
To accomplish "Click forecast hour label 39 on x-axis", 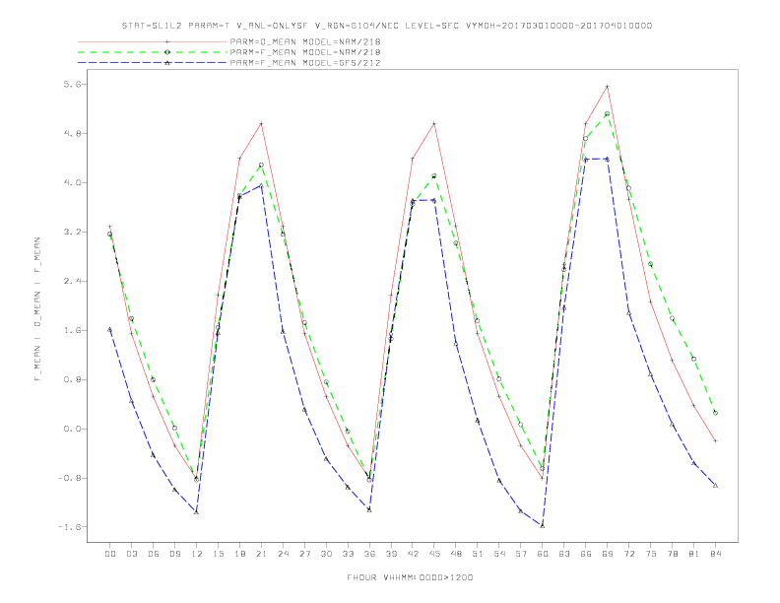I will point(391,555).
